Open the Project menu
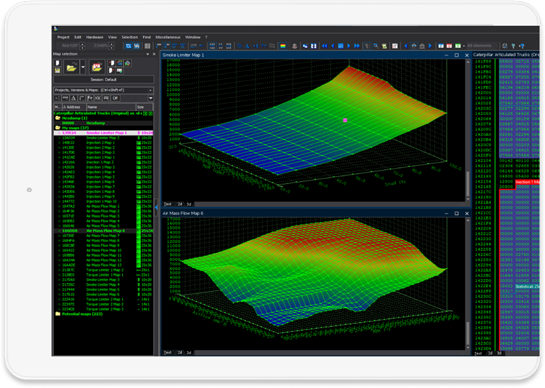The width and height of the screenshot is (545, 388). (63, 37)
